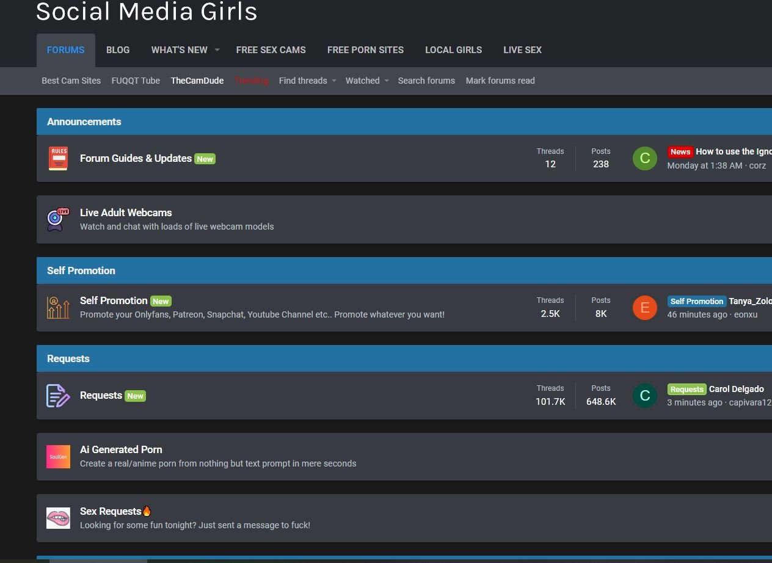Select the FORUMS tab
772x563 pixels.
click(x=65, y=49)
